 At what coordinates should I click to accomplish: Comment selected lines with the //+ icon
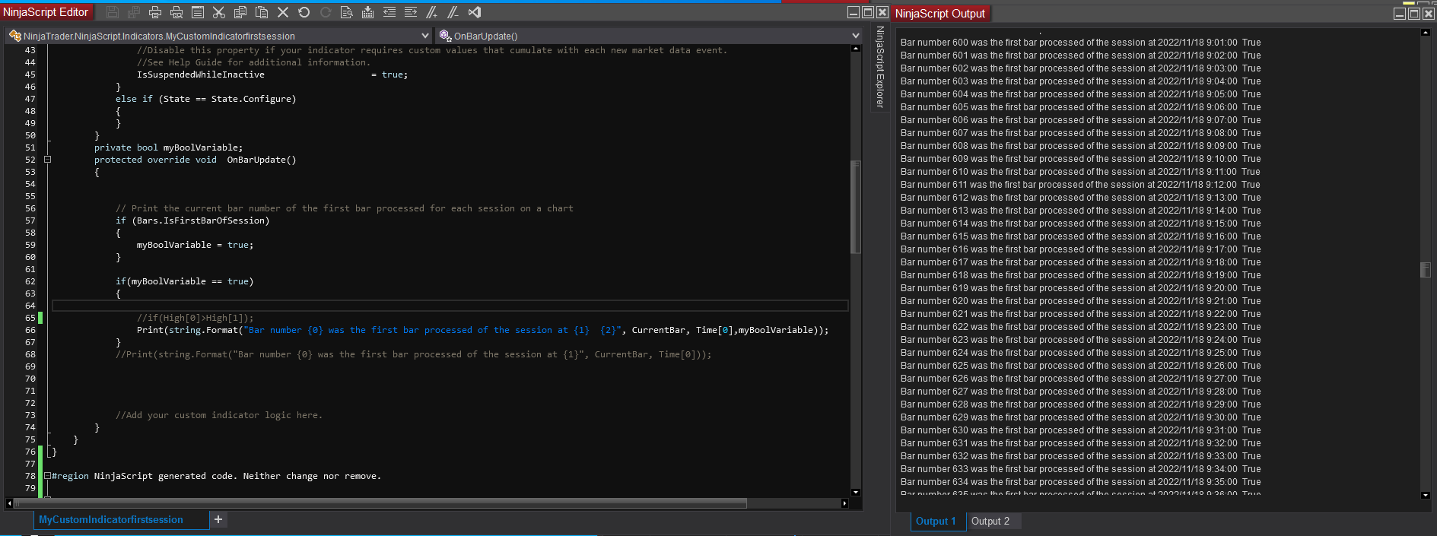[432, 12]
